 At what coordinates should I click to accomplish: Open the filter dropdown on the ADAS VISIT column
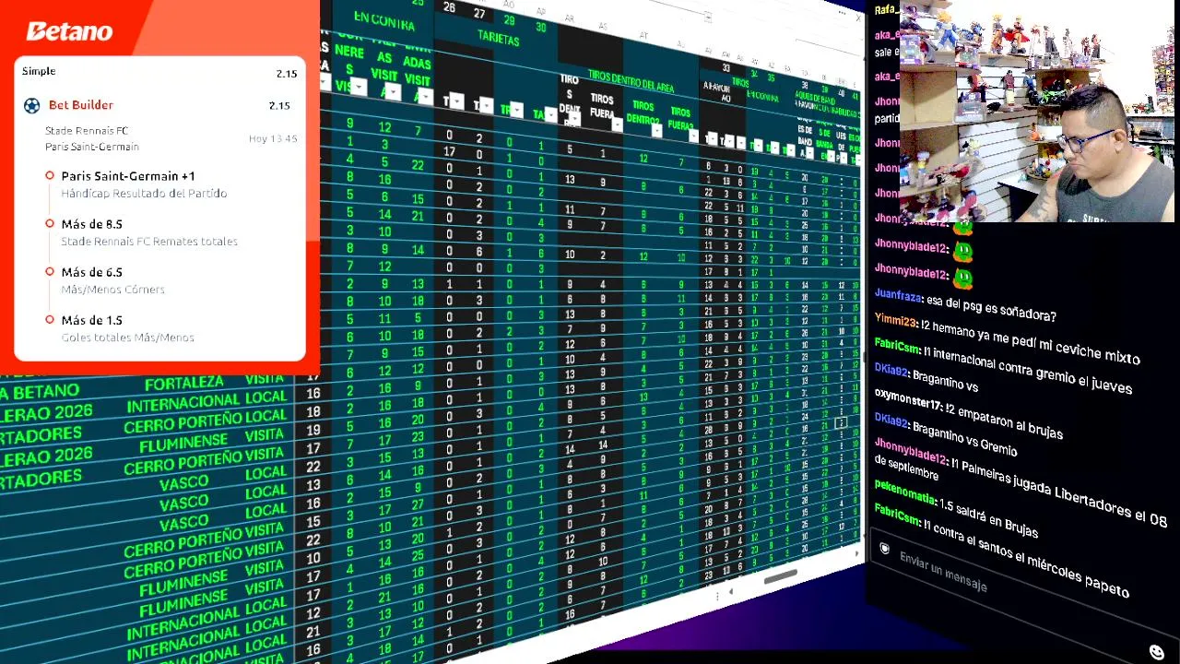[x=426, y=95]
